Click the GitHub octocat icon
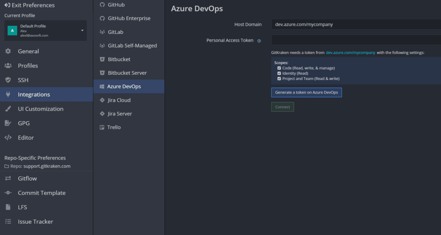441x235 pixels. click(x=102, y=5)
